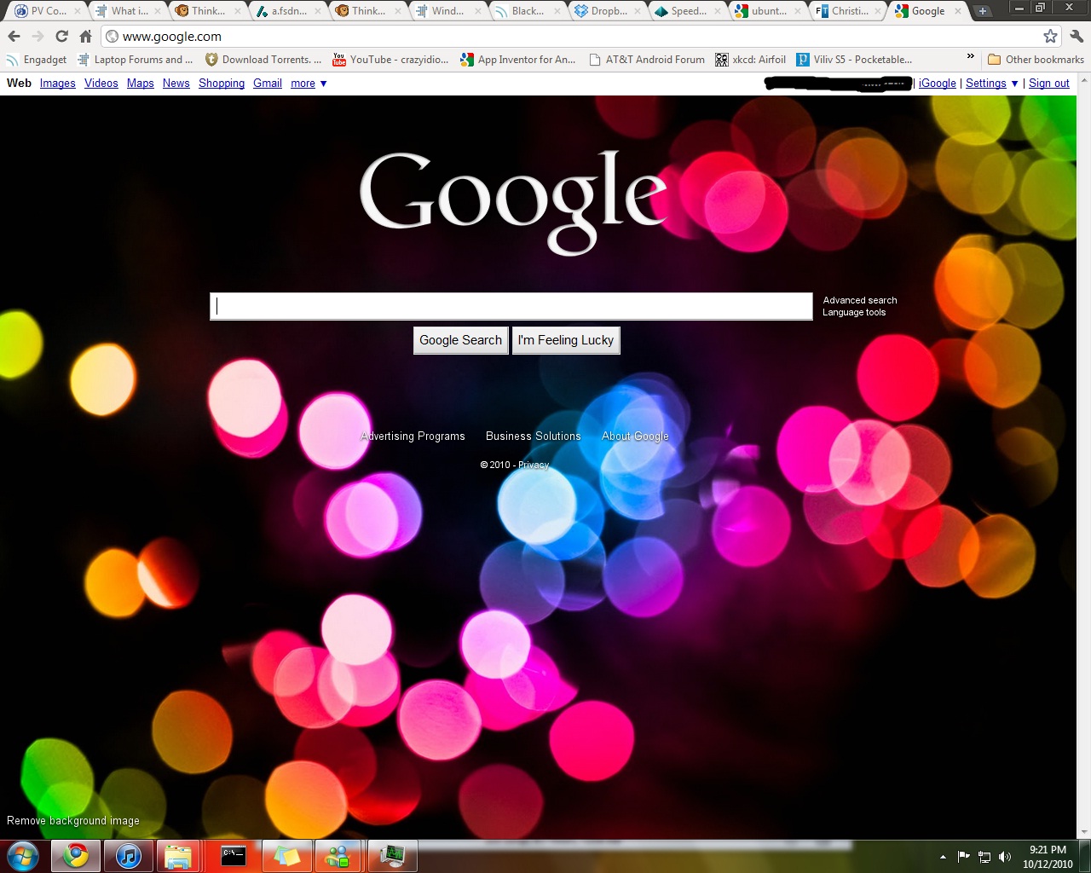Open the App Inventor for Android bookmark
Viewport: 1091px width, 873px height.
(518, 60)
